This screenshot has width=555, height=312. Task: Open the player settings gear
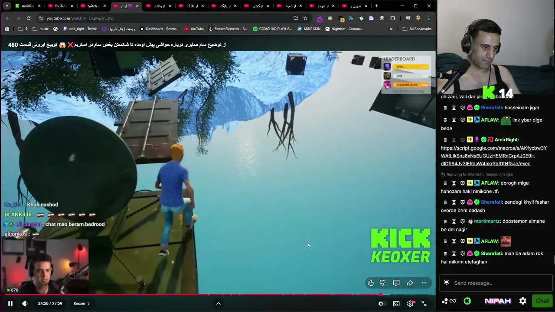410,304
